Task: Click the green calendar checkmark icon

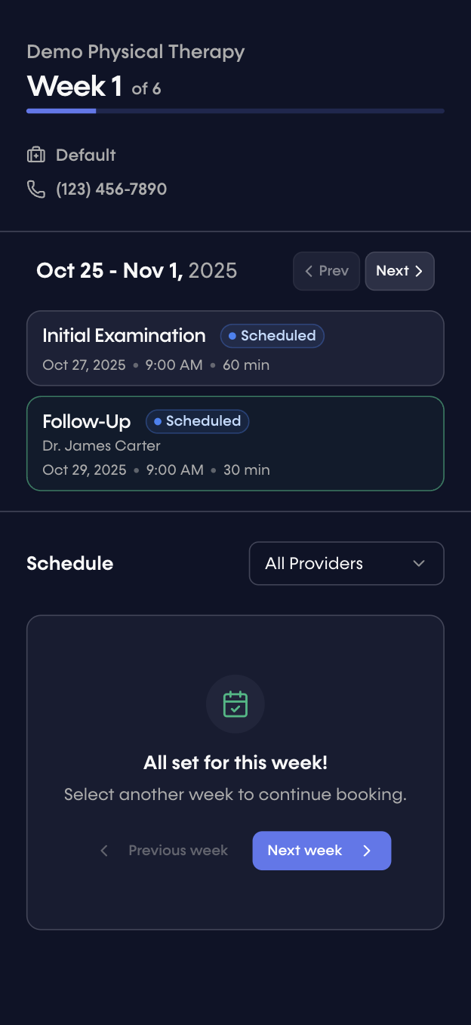Action: 235,703
